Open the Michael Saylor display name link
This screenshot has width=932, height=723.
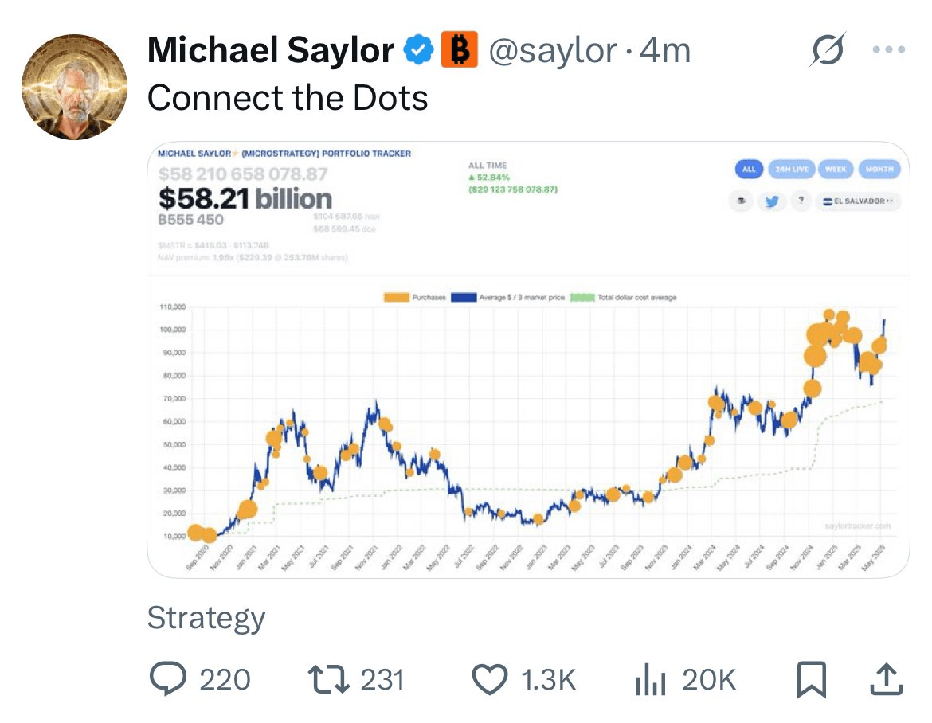point(271,50)
